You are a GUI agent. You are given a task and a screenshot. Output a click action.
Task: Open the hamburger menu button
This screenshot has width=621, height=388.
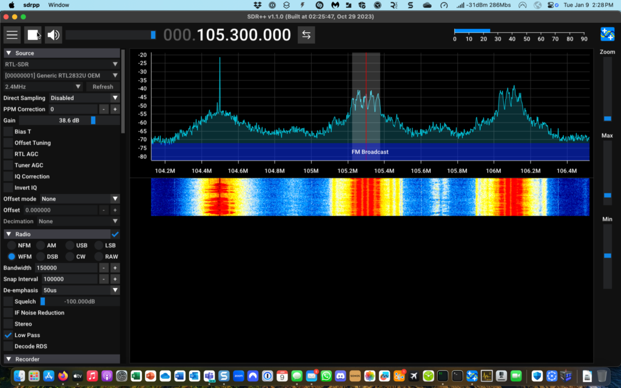click(x=12, y=35)
